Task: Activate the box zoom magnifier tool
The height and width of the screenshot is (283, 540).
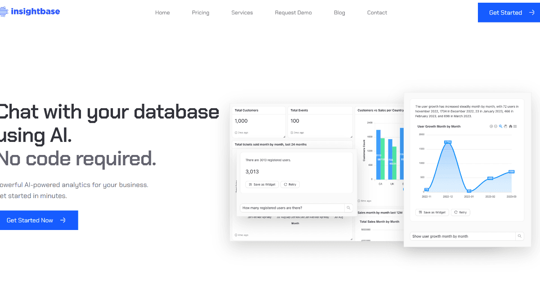Action: [500, 126]
